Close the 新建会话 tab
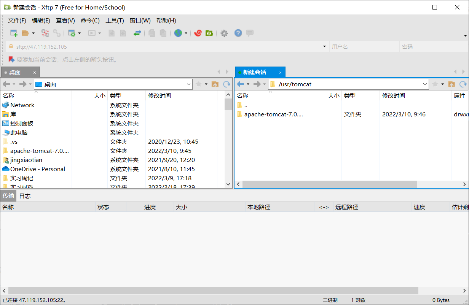This screenshot has height=305, width=469. [280, 72]
